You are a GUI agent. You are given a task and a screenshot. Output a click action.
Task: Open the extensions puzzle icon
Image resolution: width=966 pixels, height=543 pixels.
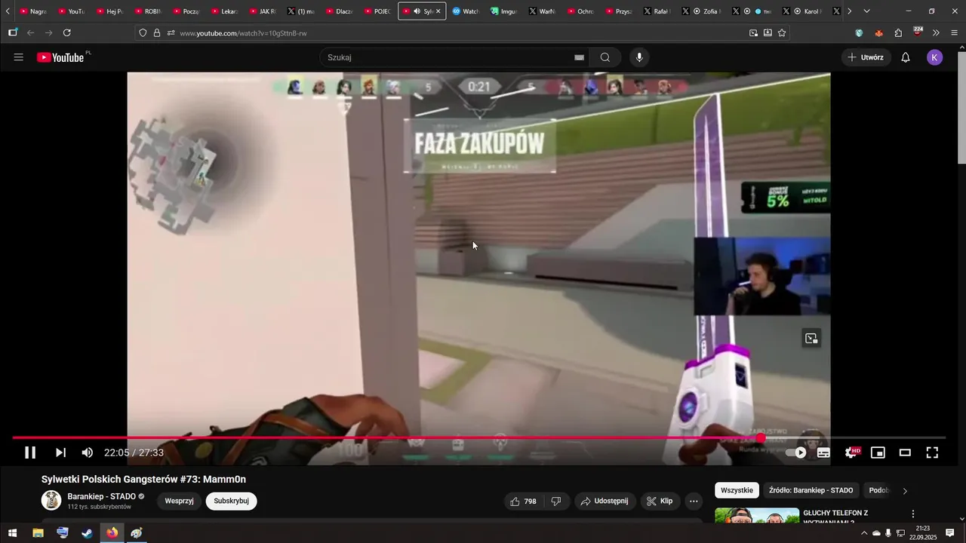point(898,32)
